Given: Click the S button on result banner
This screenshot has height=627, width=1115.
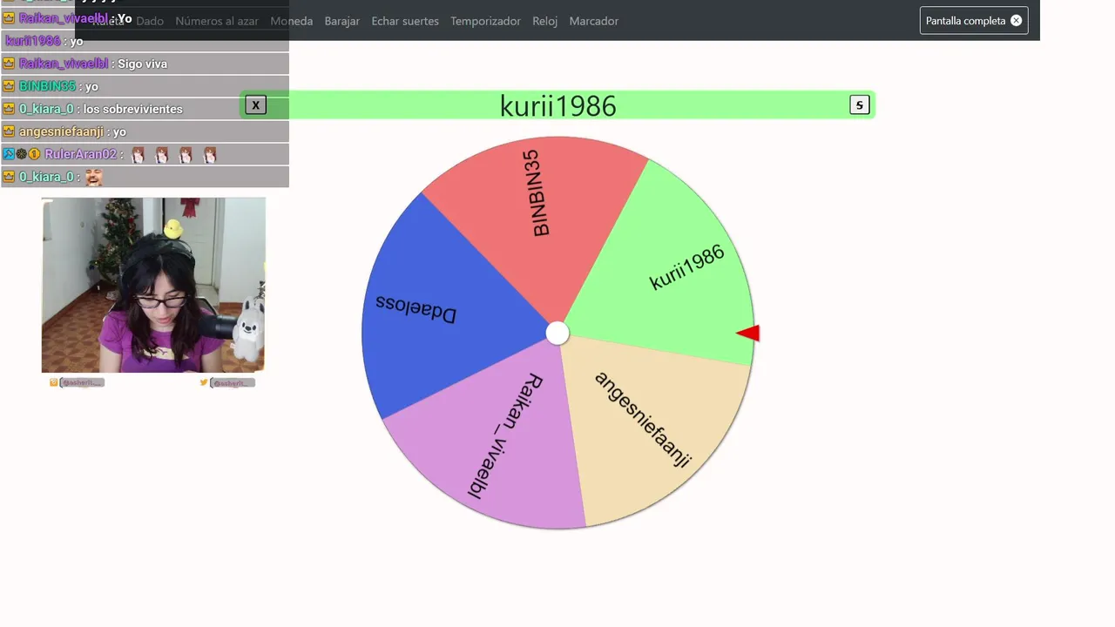Looking at the screenshot, I should click(859, 105).
